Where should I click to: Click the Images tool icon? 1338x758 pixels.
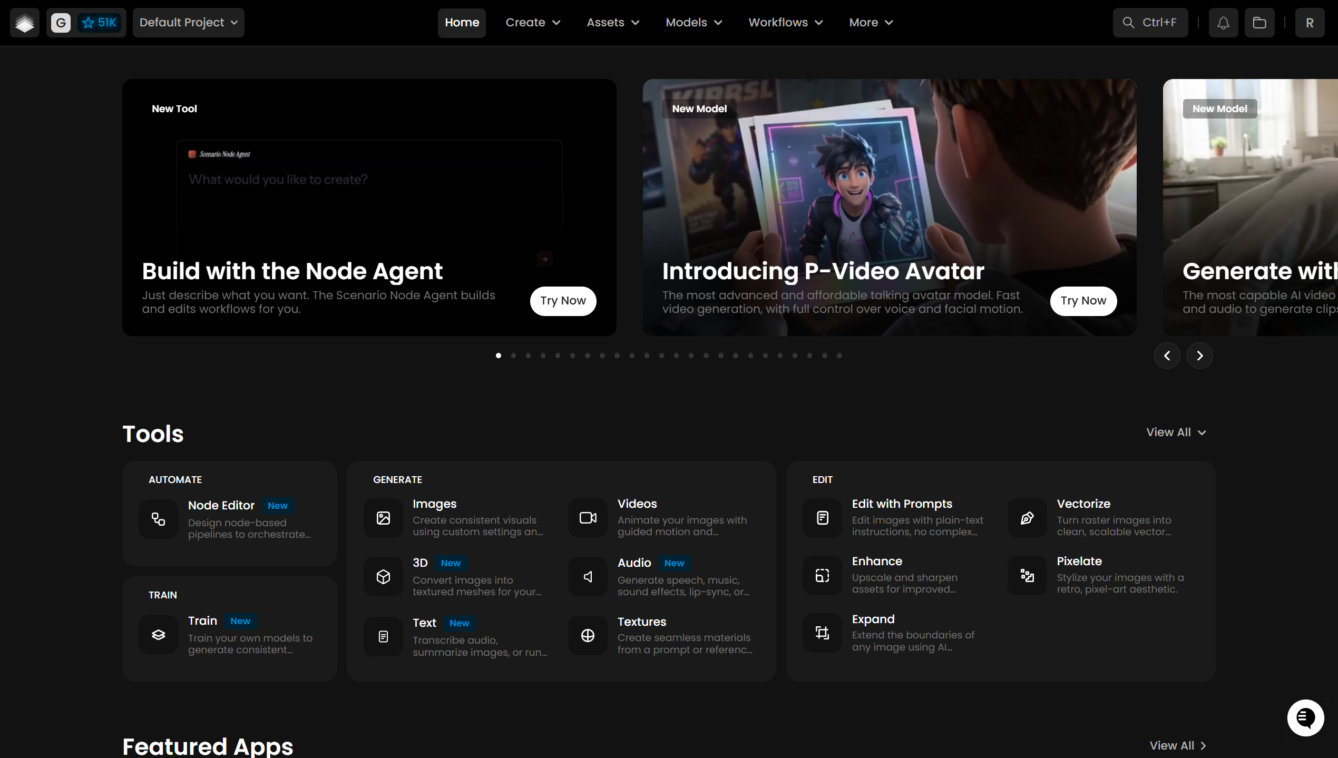pyautogui.click(x=383, y=518)
